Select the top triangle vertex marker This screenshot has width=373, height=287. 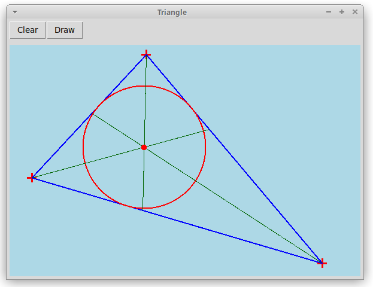pyautogui.click(x=146, y=54)
